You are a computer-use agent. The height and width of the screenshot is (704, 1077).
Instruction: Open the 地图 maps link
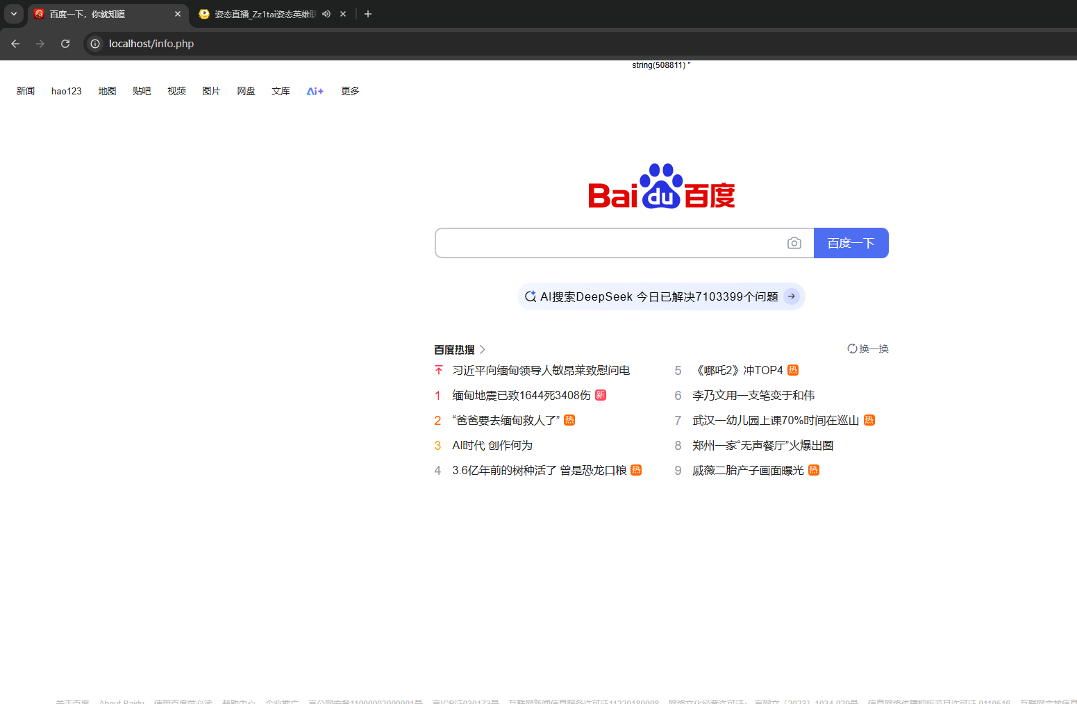[x=107, y=91]
